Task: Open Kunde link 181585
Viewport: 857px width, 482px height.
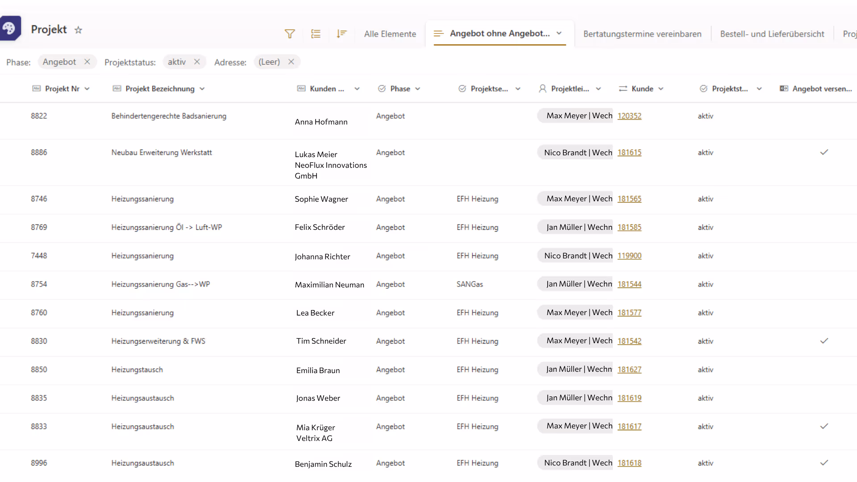Action: point(629,228)
